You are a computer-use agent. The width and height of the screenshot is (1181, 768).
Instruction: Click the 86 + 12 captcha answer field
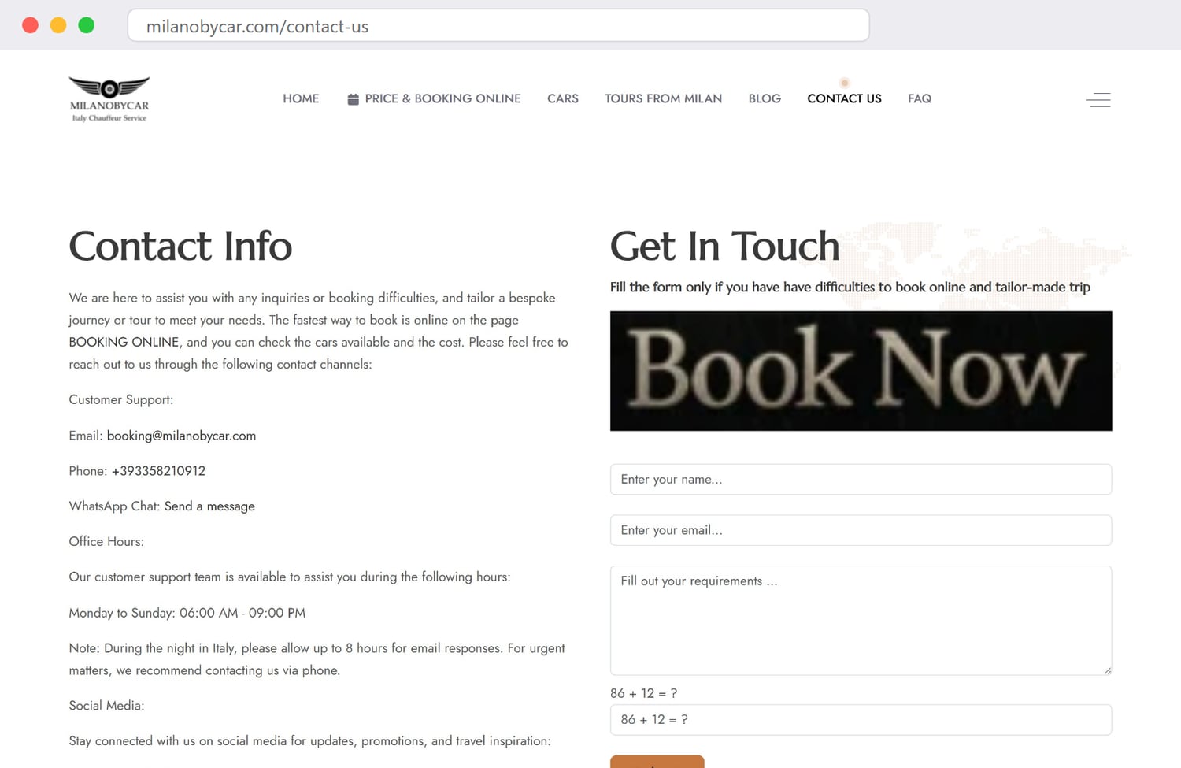click(x=861, y=719)
